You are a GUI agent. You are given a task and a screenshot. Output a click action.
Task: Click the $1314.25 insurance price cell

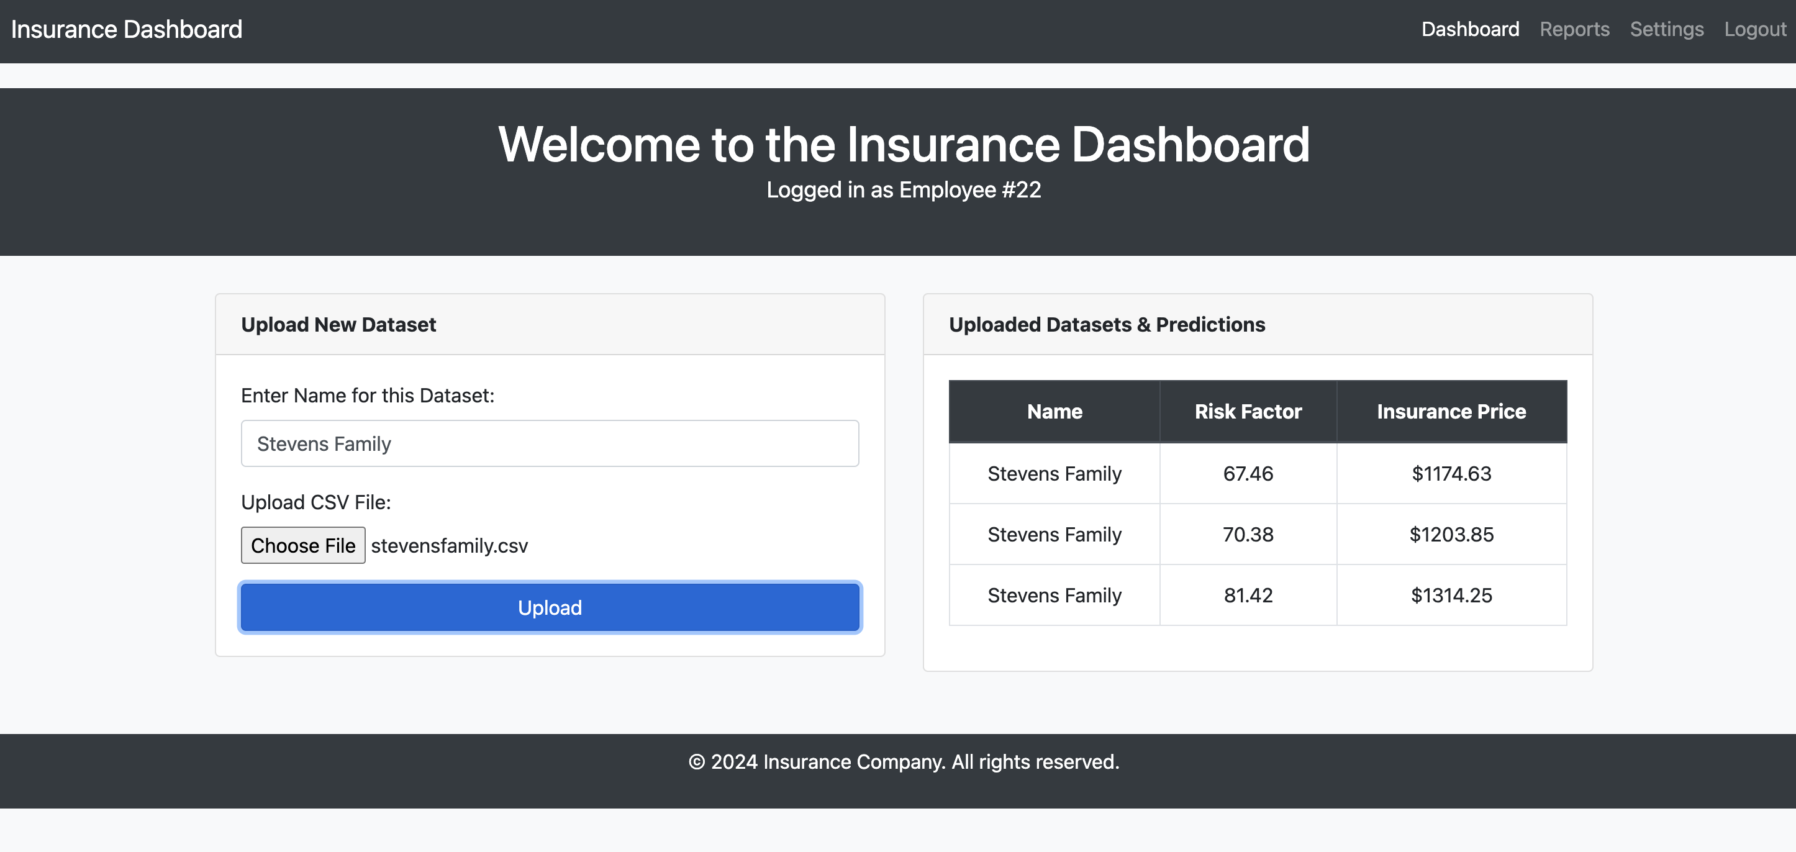coord(1451,595)
